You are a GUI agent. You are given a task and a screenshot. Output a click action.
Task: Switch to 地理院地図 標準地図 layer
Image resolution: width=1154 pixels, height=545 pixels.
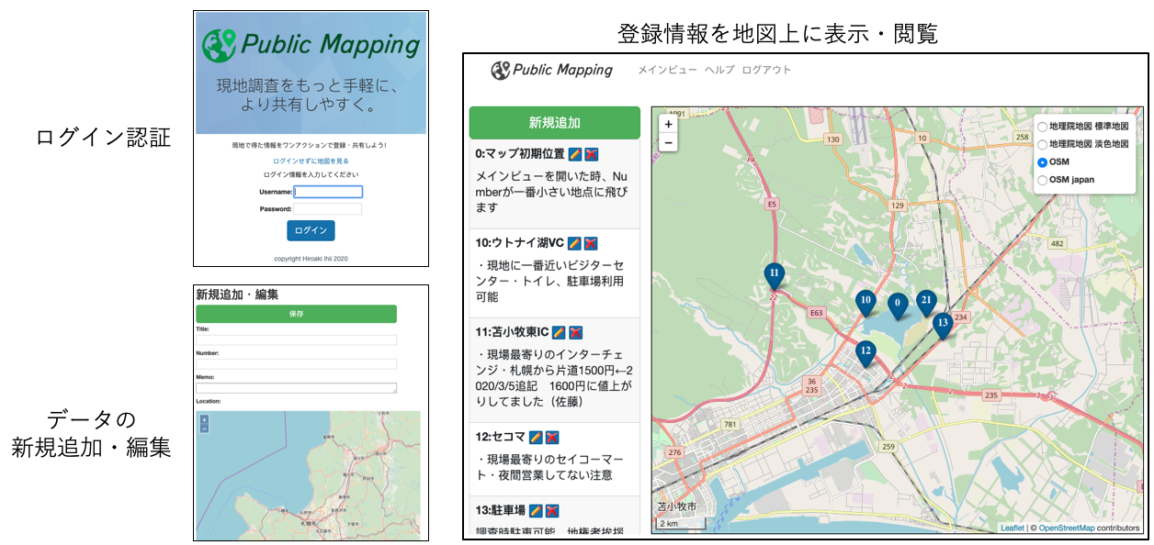tap(1041, 128)
